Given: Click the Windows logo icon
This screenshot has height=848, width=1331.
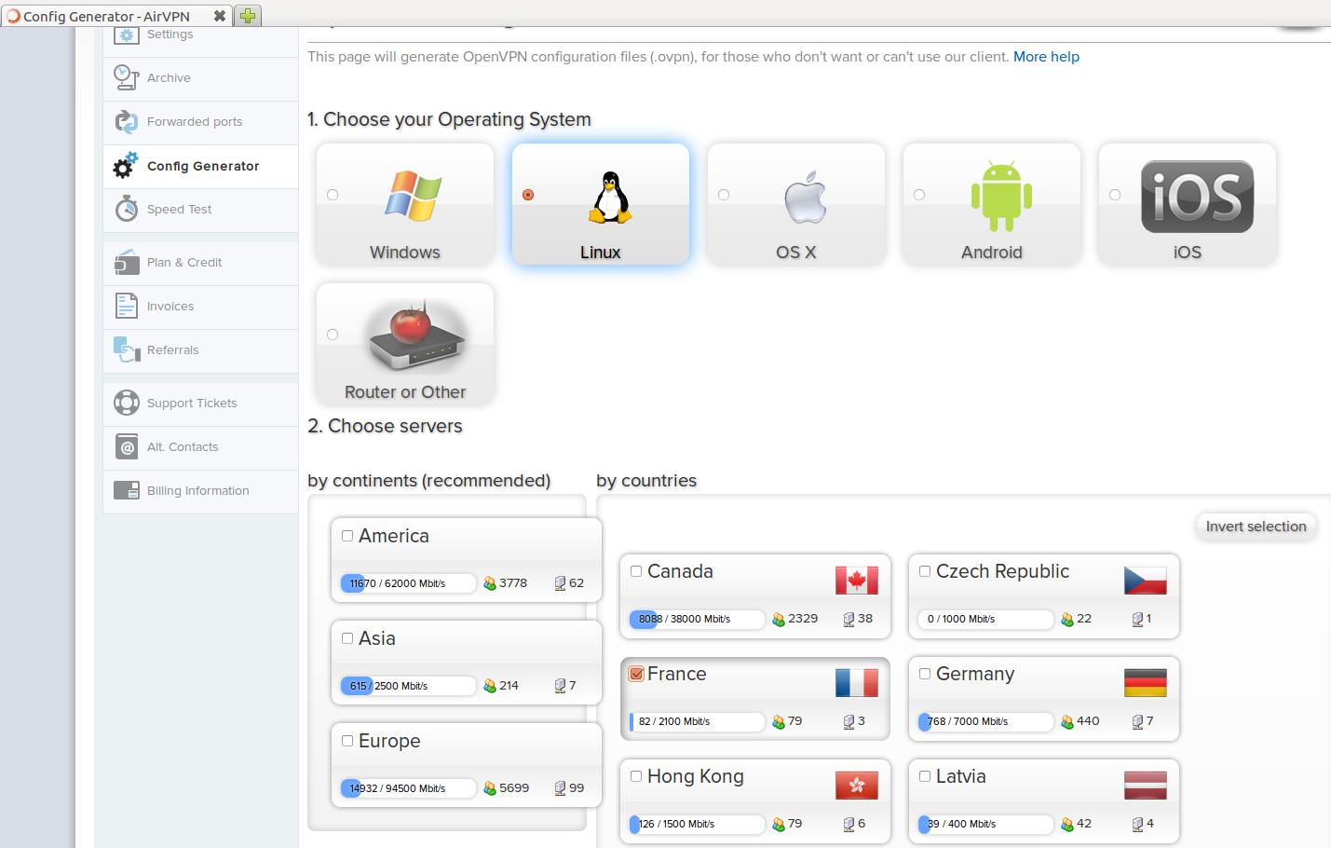Looking at the screenshot, I should 414,196.
